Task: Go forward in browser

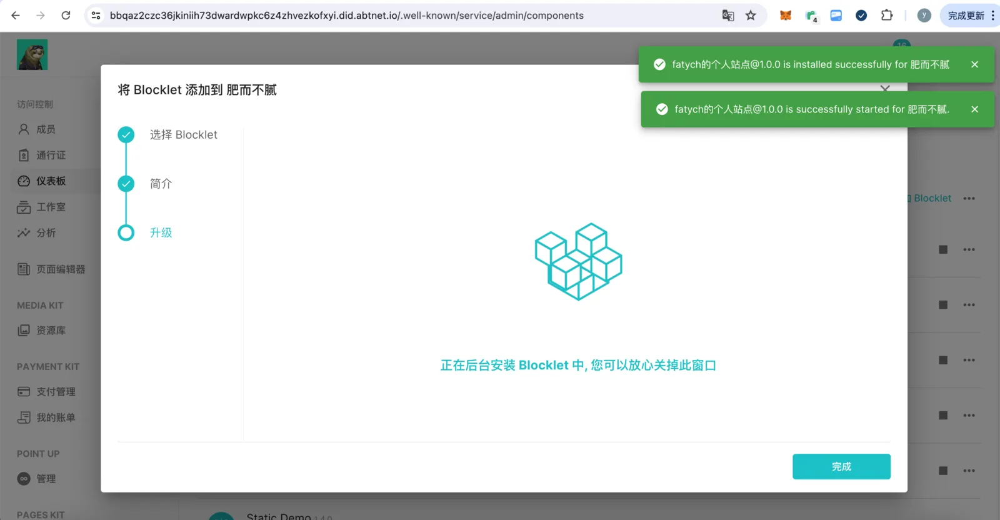Action: click(41, 16)
